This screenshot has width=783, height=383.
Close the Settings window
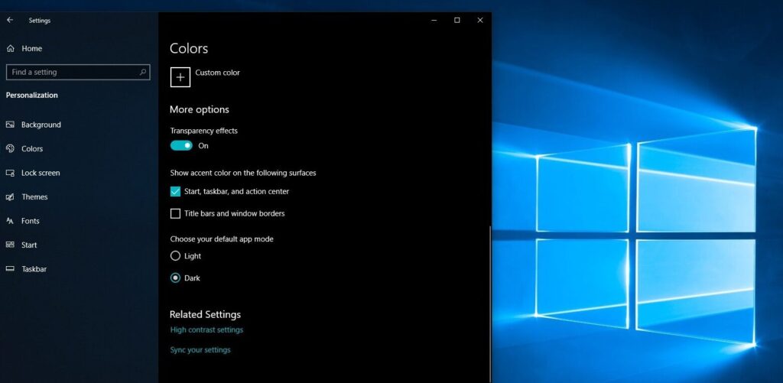[480, 20]
